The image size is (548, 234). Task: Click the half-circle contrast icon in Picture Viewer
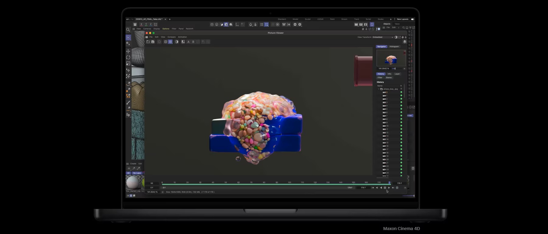click(x=176, y=42)
